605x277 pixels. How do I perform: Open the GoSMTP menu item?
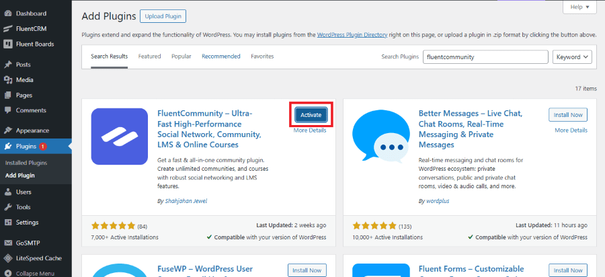coord(28,243)
